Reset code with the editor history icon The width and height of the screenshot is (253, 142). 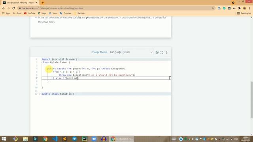point(157,52)
